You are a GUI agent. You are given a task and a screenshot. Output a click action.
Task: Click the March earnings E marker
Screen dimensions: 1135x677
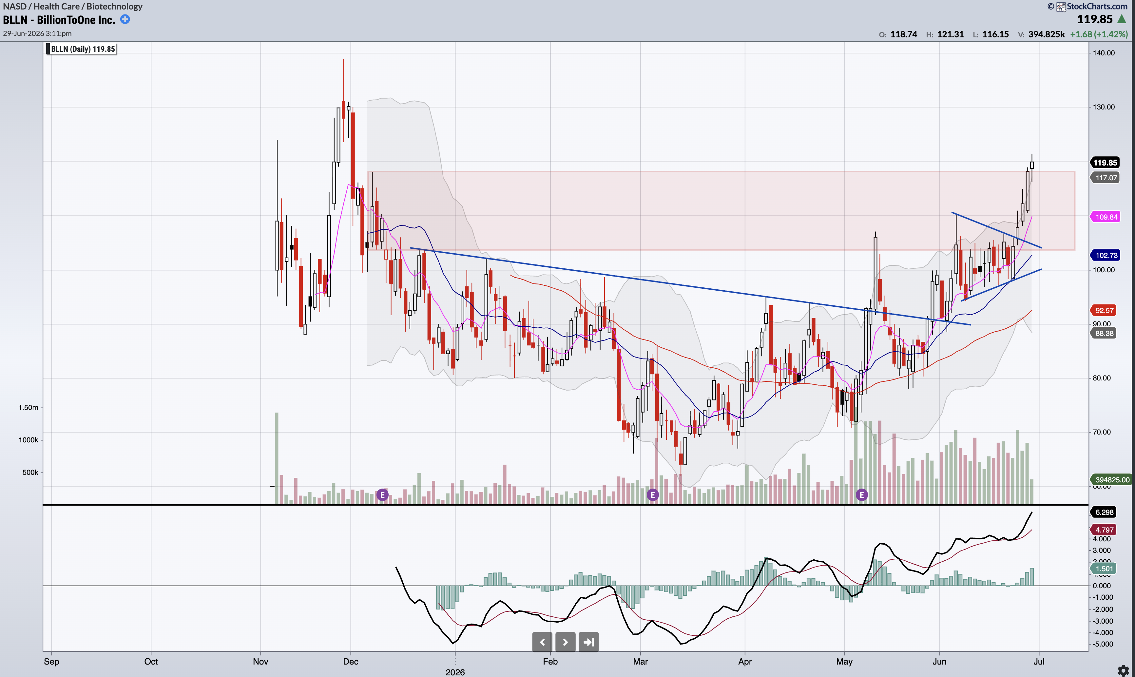(x=653, y=494)
